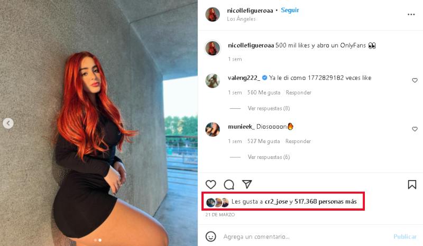423x246 pixels.
Task: View the 517,368 personas más likes list
Action: coord(326,202)
